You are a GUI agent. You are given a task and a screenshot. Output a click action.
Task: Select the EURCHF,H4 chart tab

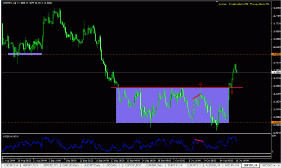pos(175,165)
